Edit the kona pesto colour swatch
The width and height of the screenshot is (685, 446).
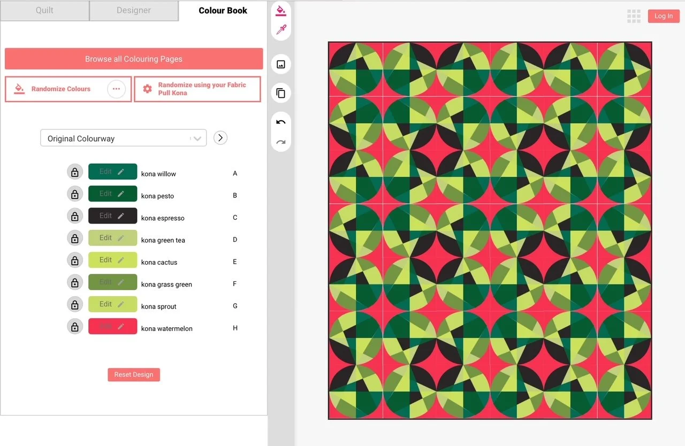point(112,194)
